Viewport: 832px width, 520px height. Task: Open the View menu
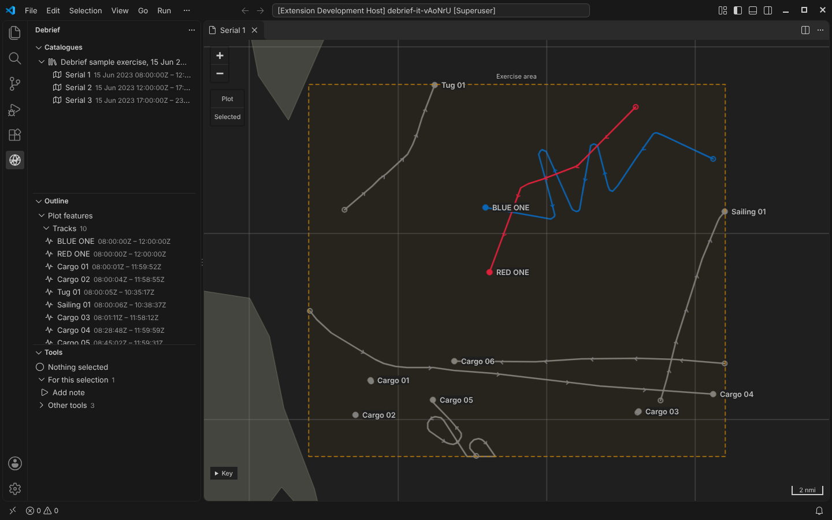click(x=120, y=10)
